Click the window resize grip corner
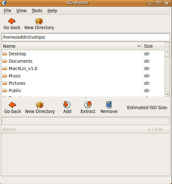Viewport: 172px width, 184px height. point(169,181)
